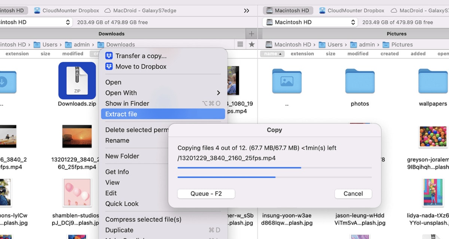This screenshot has height=239, width=449.
Task: Sort right pane by size column
Action: 330,54
